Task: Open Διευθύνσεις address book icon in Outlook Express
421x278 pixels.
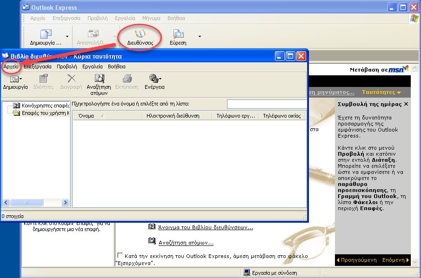Action: click(140, 34)
